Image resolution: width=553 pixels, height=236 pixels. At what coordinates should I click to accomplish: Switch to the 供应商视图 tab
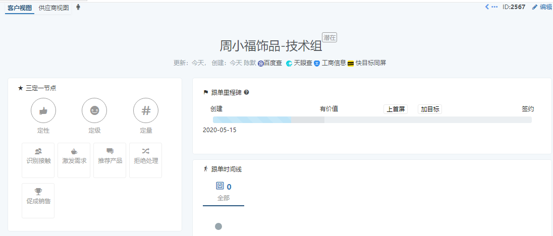54,8
